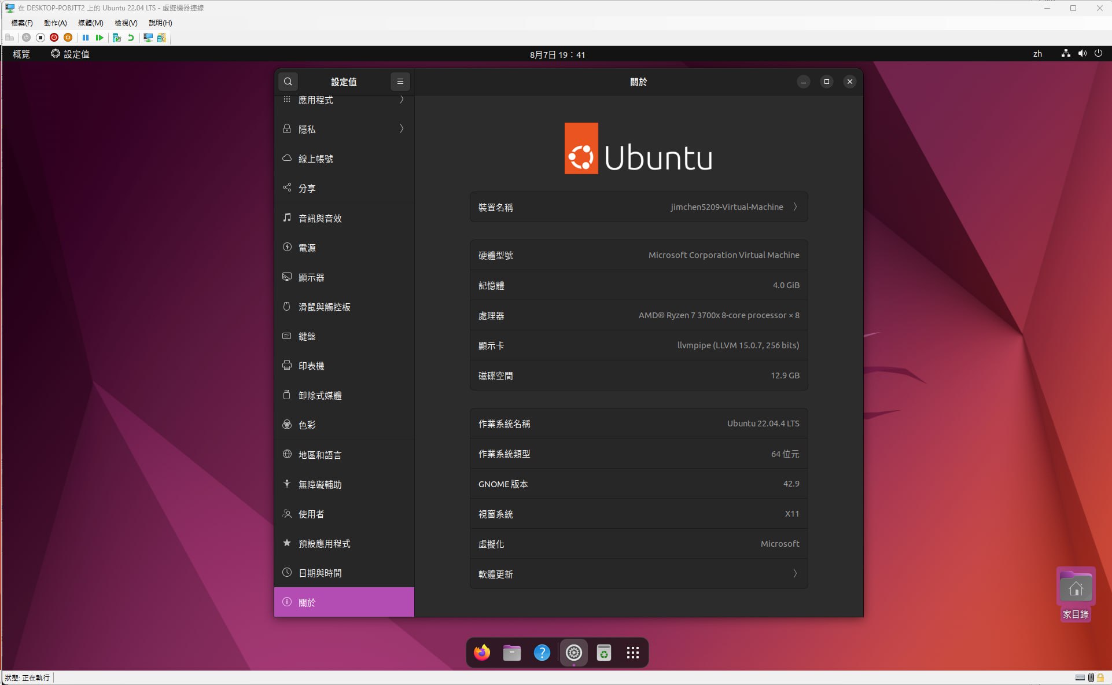The width and height of the screenshot is (1112, 685).
Task: Click the red shut down VM icon
Action: 54,38
